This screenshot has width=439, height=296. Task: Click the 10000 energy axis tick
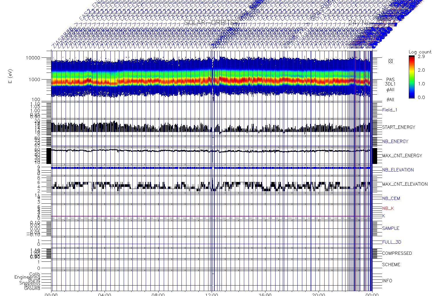[33, 58]
